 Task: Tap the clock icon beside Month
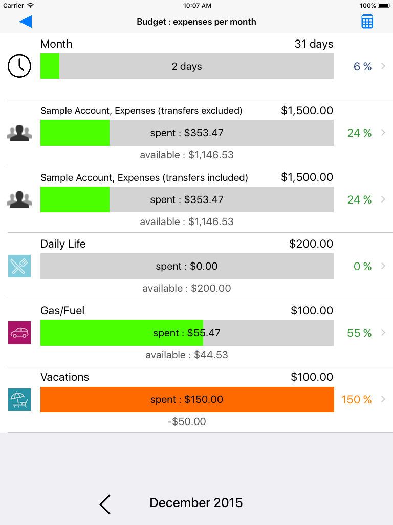click(x=19, y=66)
